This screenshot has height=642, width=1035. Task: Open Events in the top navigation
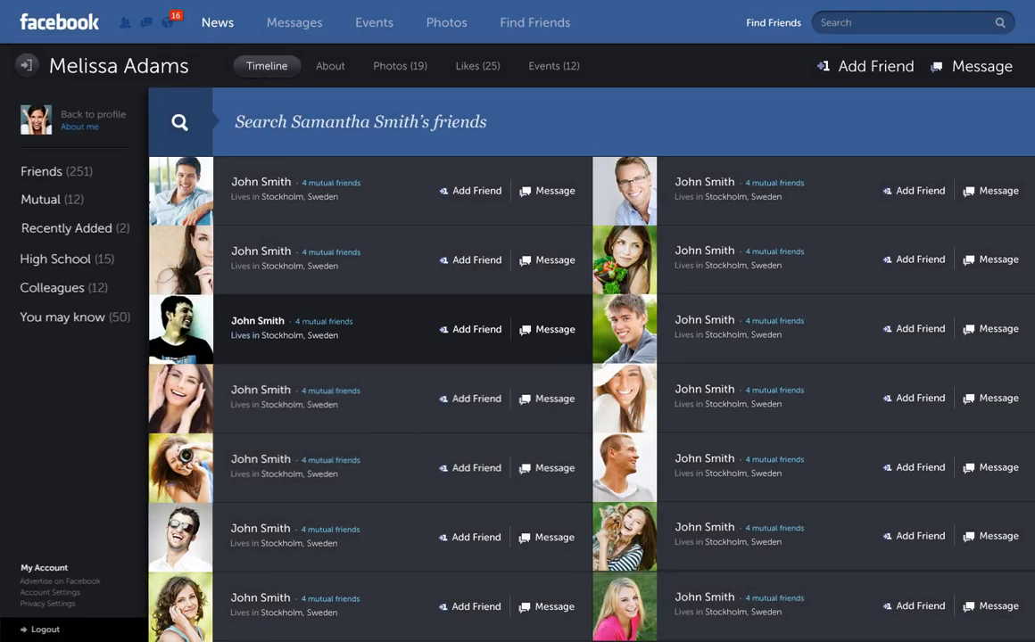click(374, 22)
